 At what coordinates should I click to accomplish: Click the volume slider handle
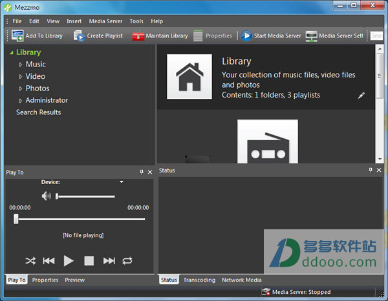click(x=57, y=196)
